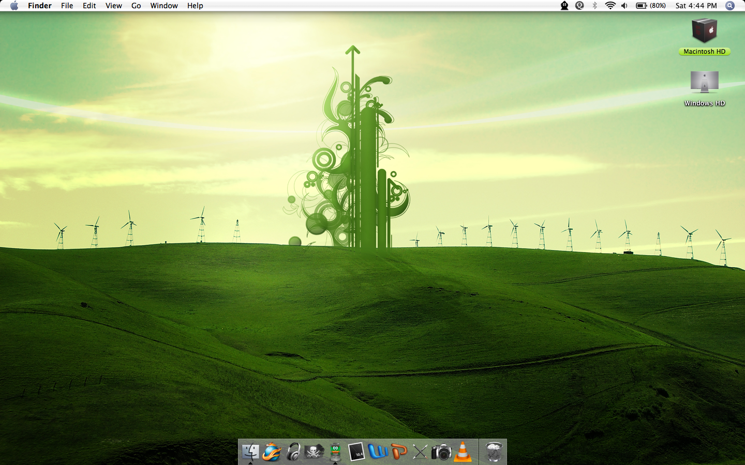Viewport: 745px width, 465px height.
Task: Click the Windows HD label
Action: tap(705, 103)
